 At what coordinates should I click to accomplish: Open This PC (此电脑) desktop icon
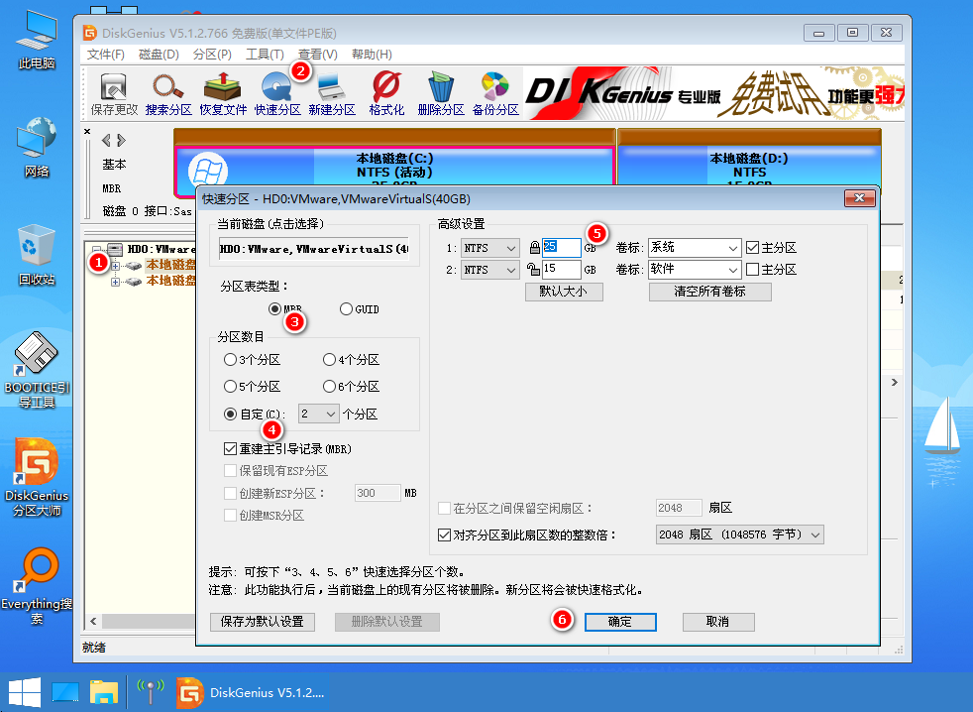pyautogui.click(x=37, y=40)
